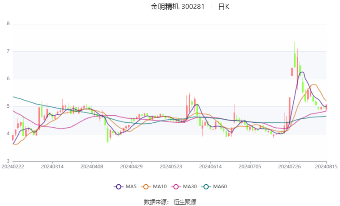Image resolution: width=340 pixels, height=206 pixels.
Task: Click the 日K label in title
Action: pyautogui.click(x=224, y=7)
